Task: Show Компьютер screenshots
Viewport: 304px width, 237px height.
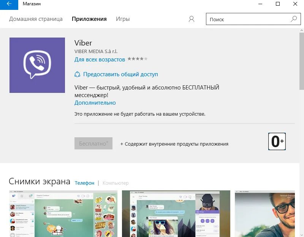Action: tap(116, 183)
